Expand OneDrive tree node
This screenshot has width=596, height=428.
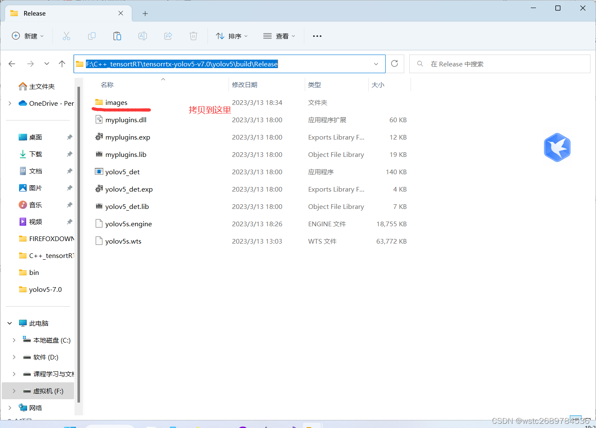(10, 103)
